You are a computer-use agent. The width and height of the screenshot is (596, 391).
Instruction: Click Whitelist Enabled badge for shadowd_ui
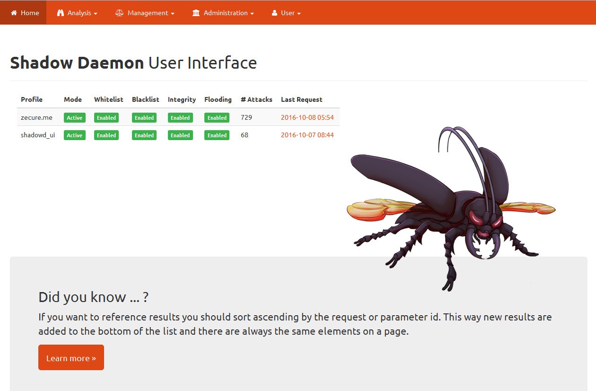pyautogui.click(x=106, y=135)
